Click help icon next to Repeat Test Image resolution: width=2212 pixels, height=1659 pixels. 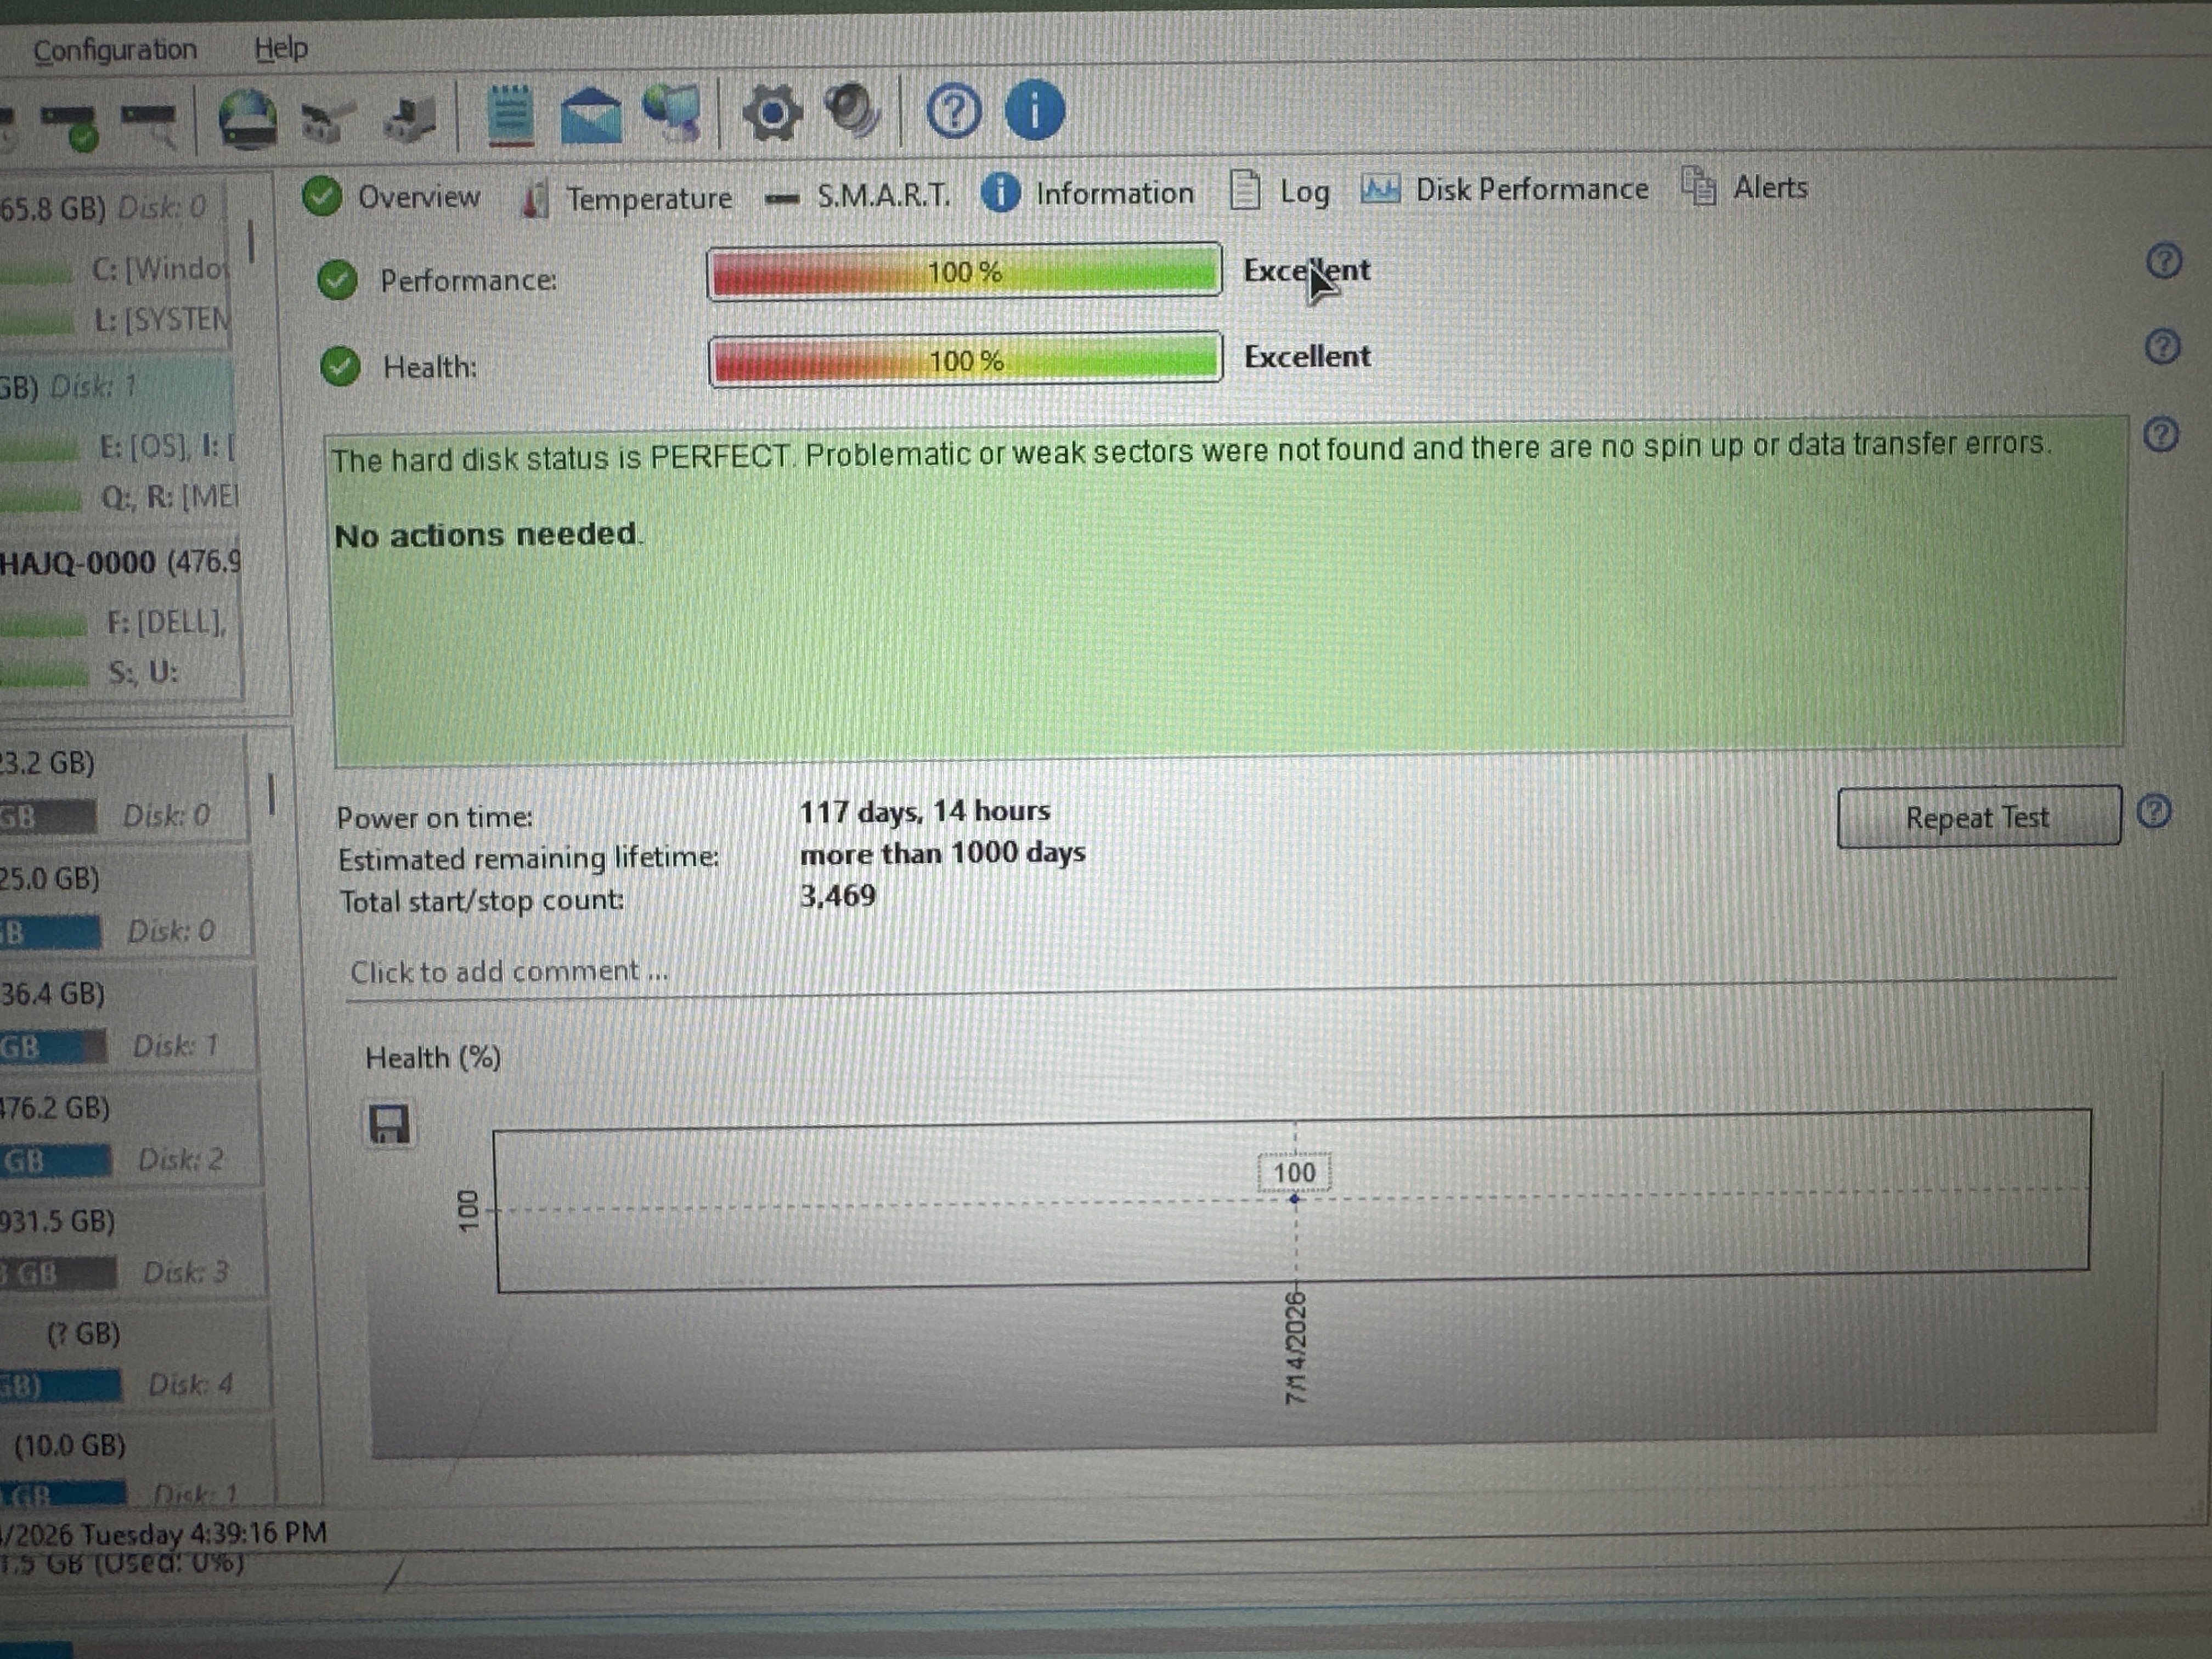pos(2154,811)
